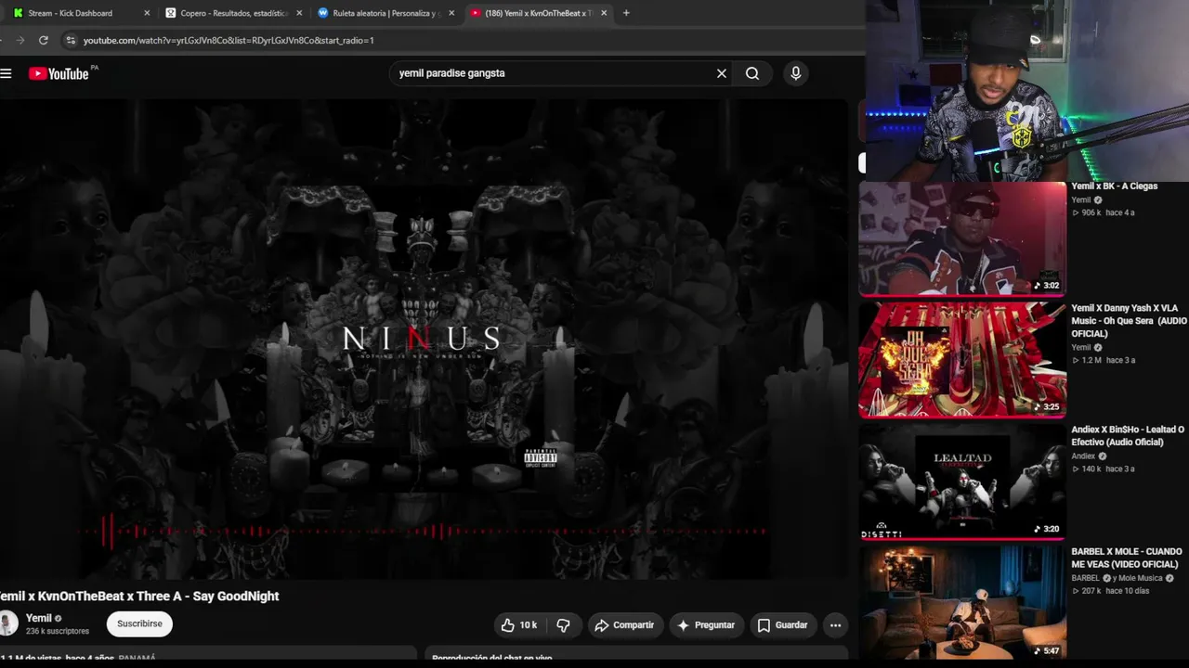
Task: Close the Copero - Resultados tab
Action: 299,13
